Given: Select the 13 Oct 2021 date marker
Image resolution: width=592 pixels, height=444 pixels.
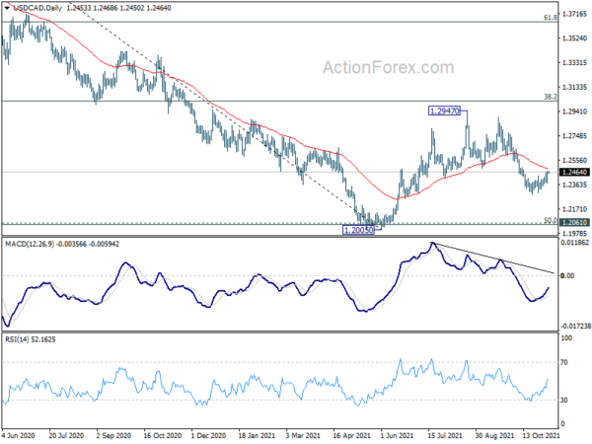Looking at the screenshot, I should 541,434.
